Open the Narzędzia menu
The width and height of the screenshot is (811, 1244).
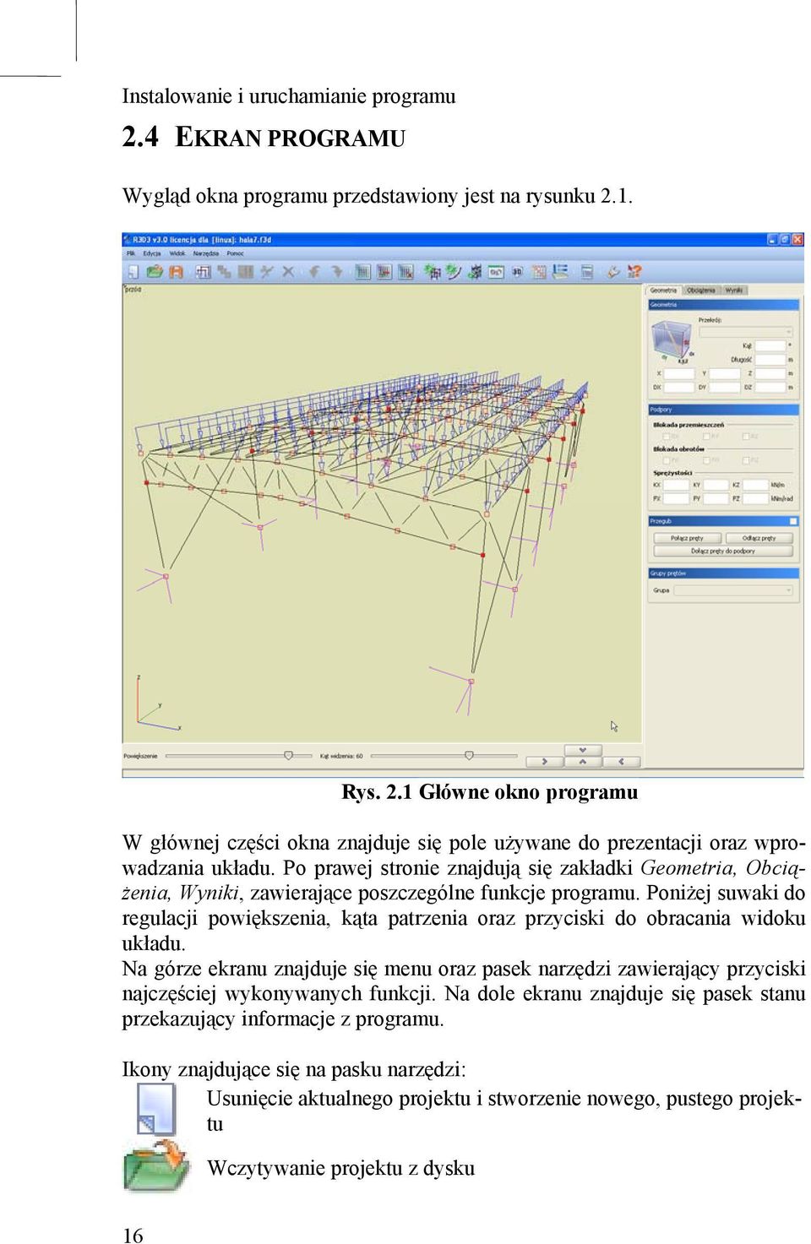point(206,253)
